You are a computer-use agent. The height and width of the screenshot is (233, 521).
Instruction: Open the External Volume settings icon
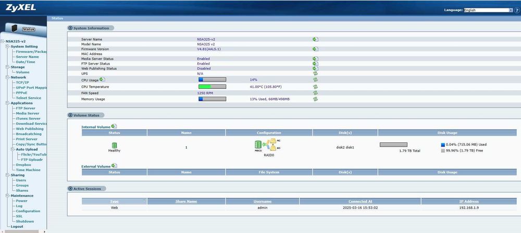(114, 165)
